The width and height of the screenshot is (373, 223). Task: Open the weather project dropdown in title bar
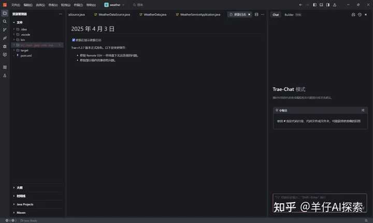click(114, 5)
